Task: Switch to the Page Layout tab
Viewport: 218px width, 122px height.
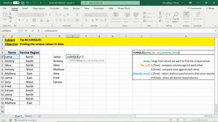Action: [39, 8]
